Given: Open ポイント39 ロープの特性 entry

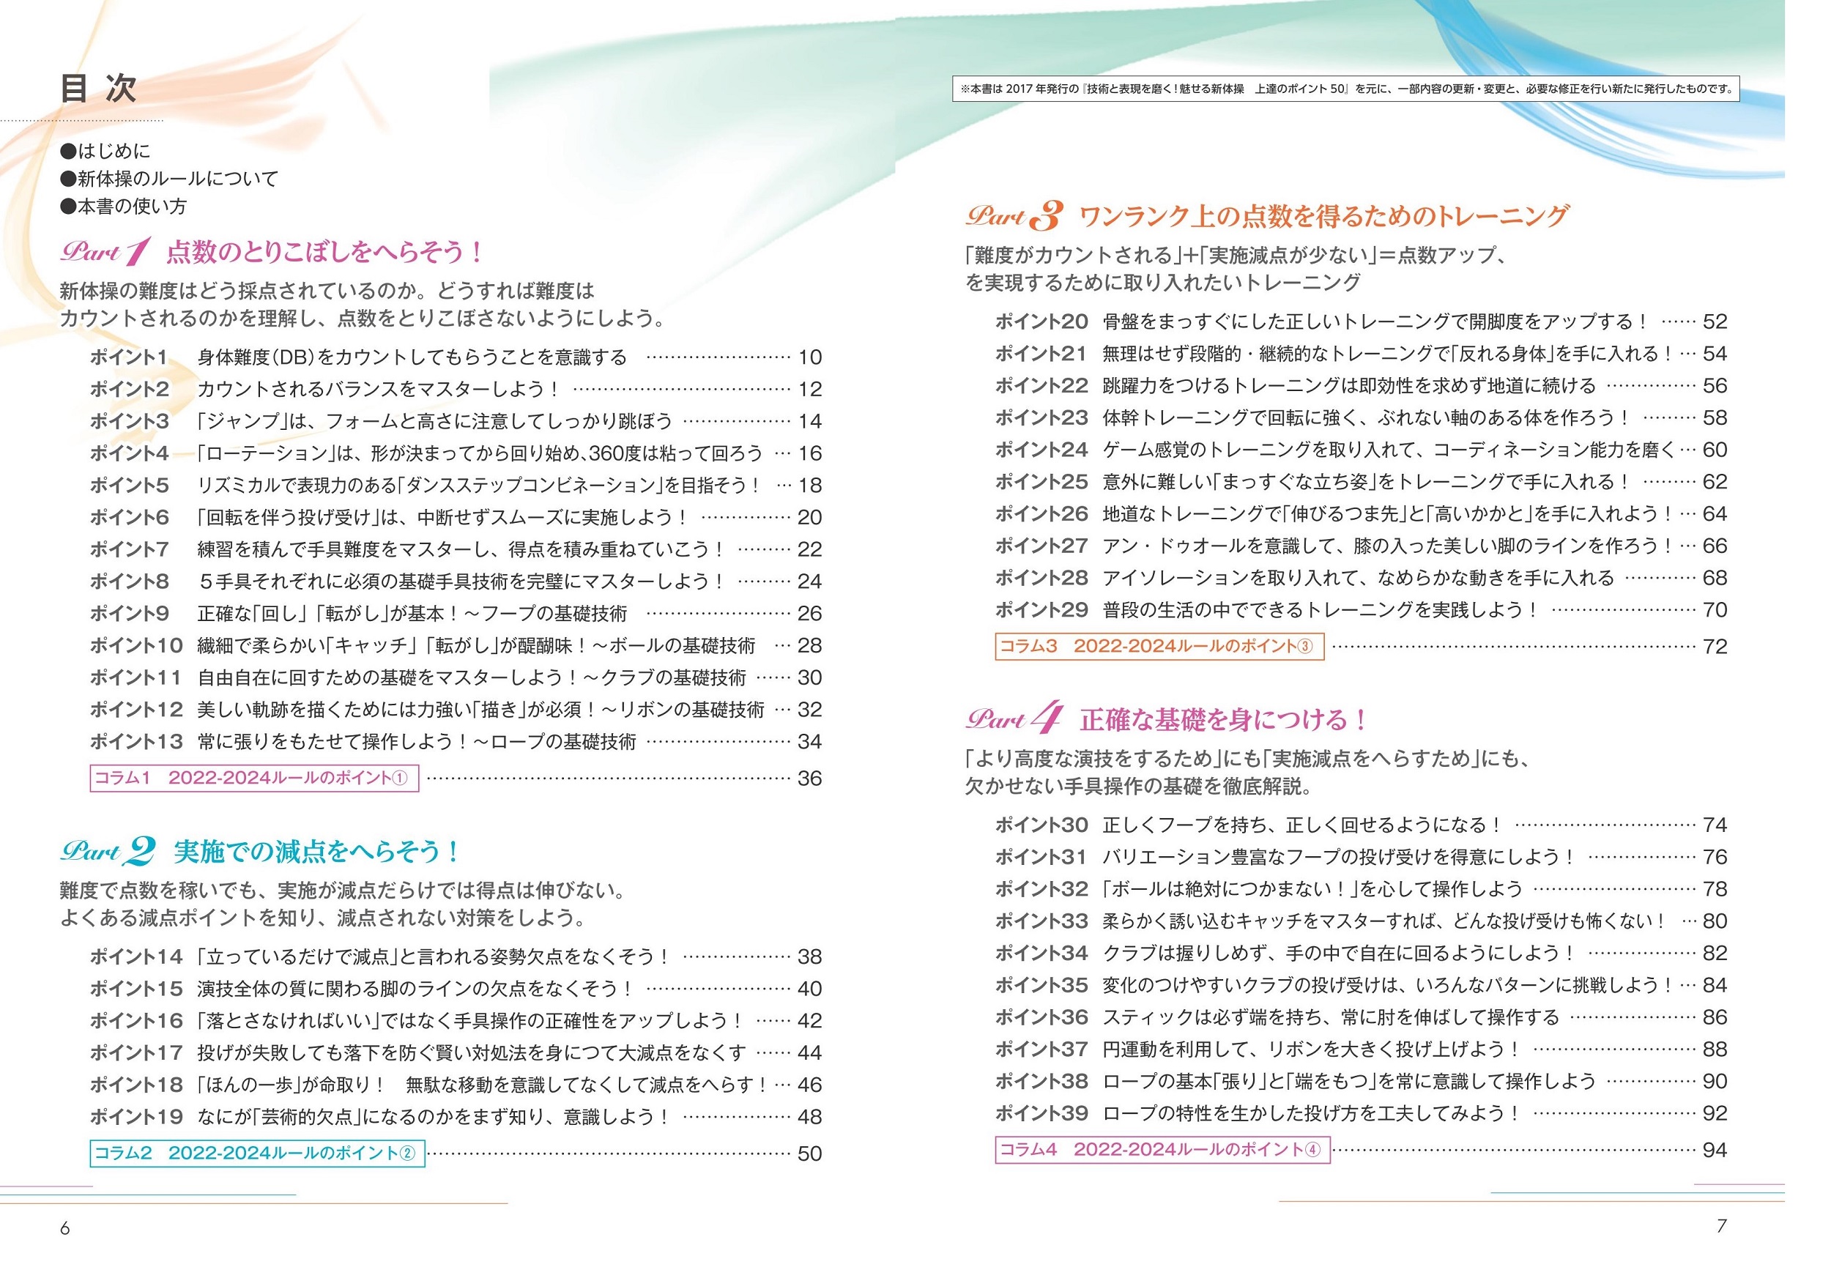Looking at the screenshot, I should coord(1361,1114).
